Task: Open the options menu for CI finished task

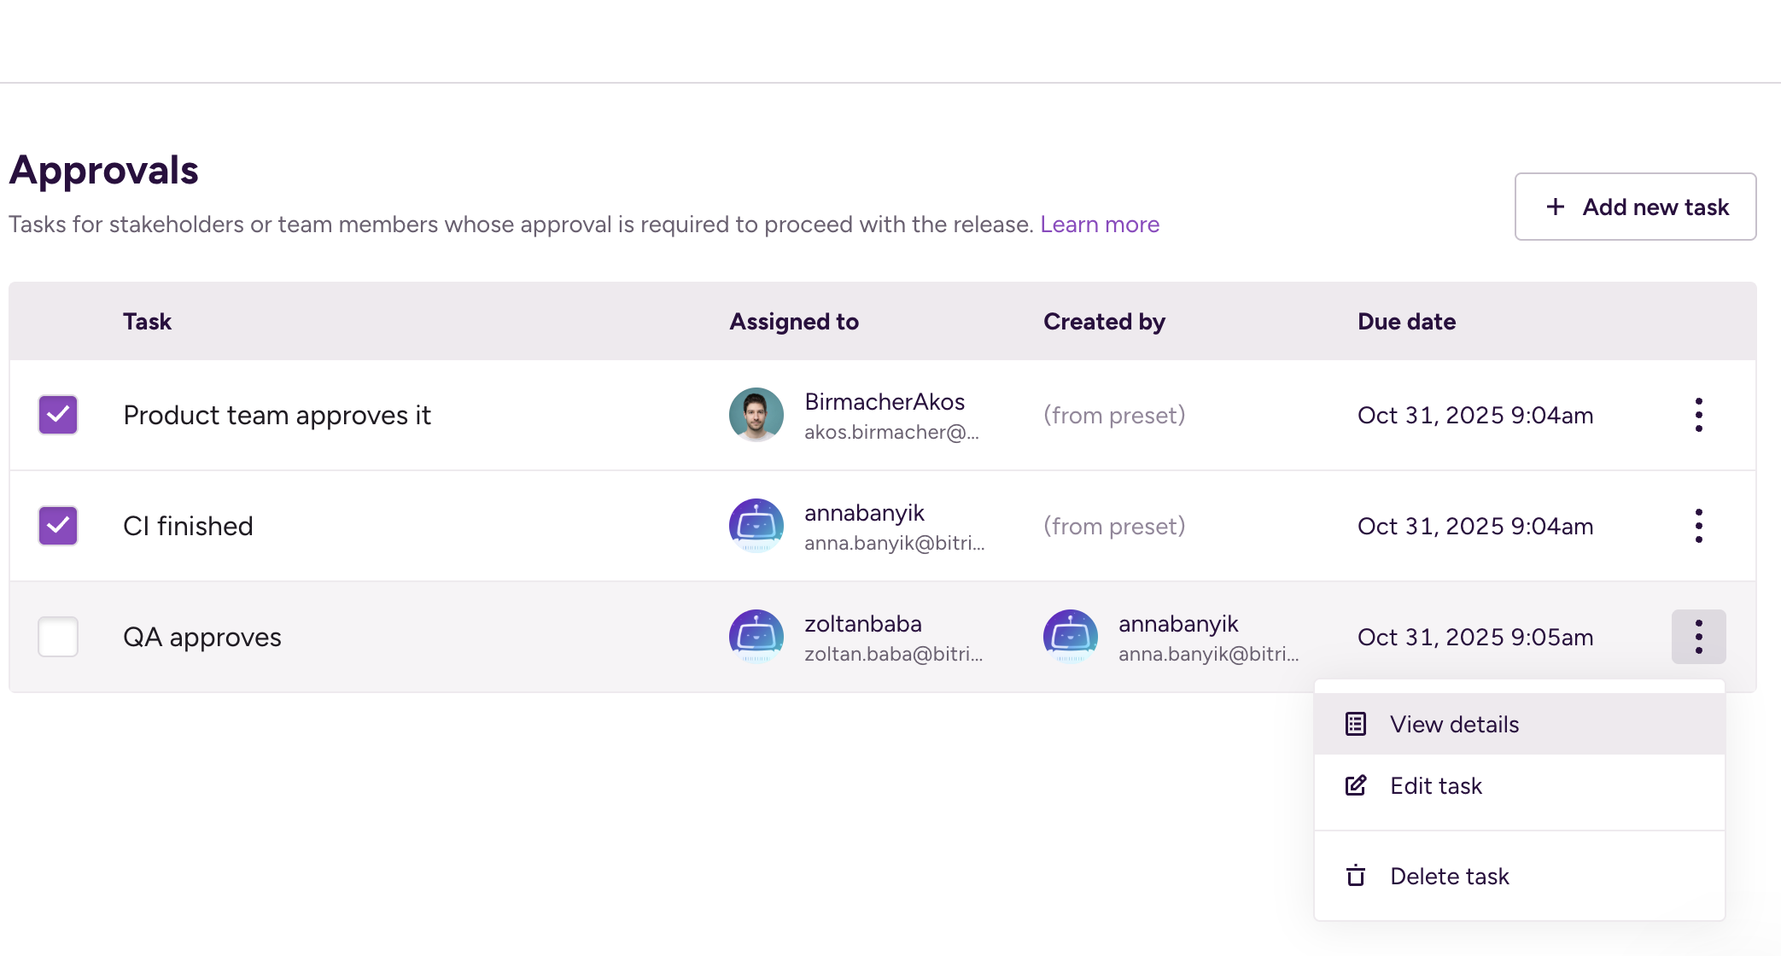Action: 1699,526
